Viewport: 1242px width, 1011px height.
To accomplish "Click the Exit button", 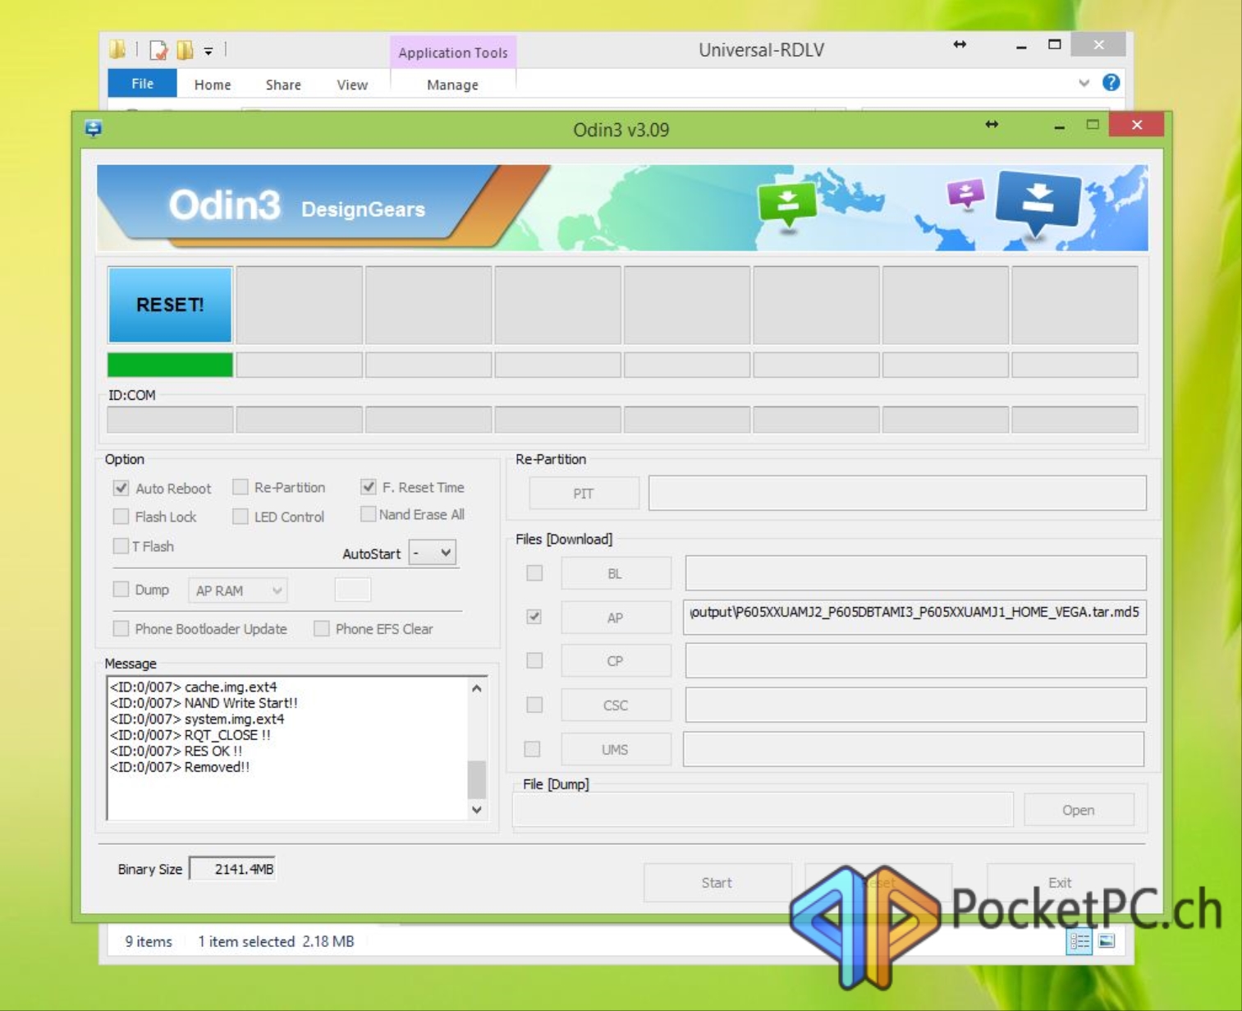I will click(x=1060, y=883).
